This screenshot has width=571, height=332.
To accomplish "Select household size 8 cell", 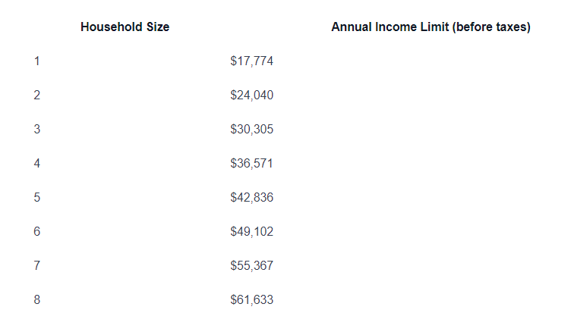I will [x=36, y=299].
